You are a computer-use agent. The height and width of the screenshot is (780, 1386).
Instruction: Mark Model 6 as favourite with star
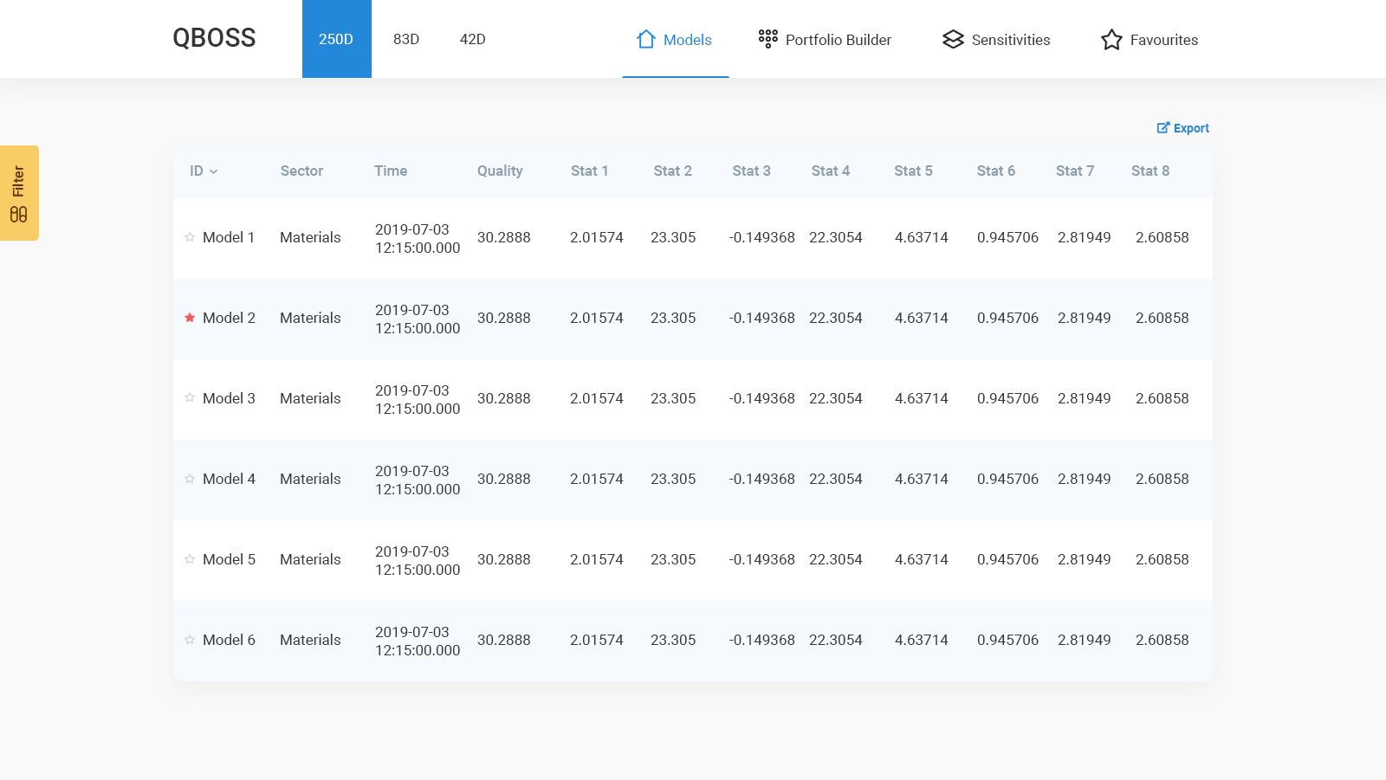tap(190, 640)
